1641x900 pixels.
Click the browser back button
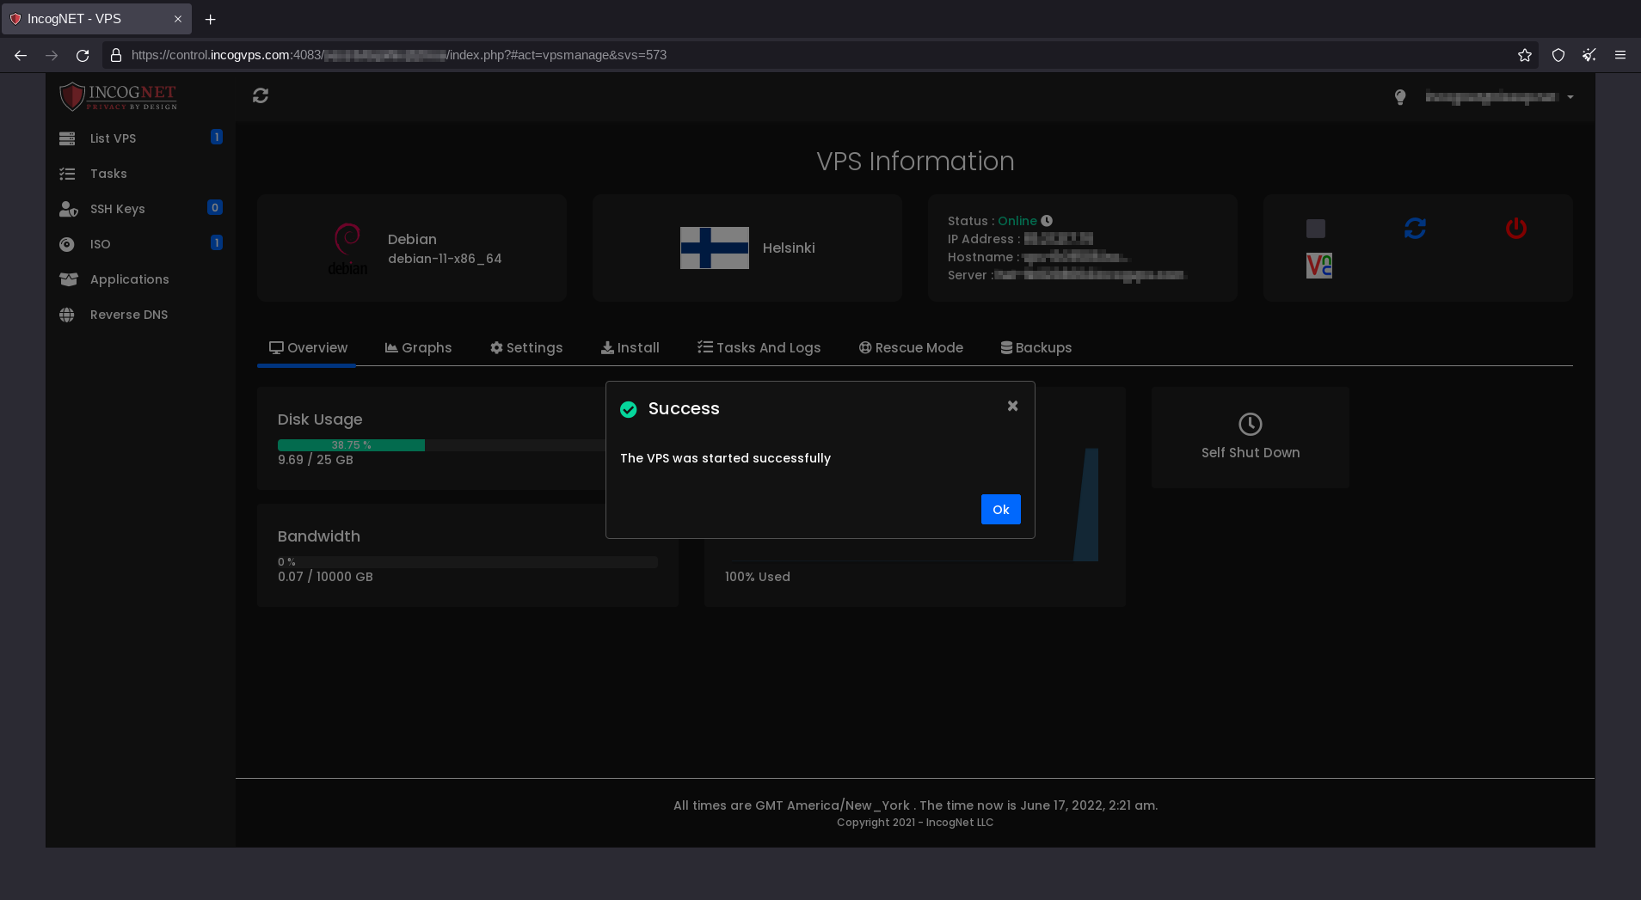pos(21,55)
